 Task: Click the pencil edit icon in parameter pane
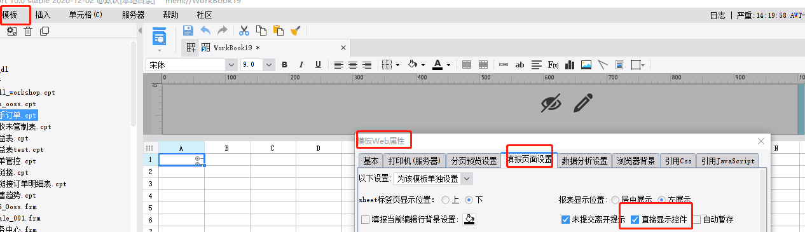[x=583, y=102]
